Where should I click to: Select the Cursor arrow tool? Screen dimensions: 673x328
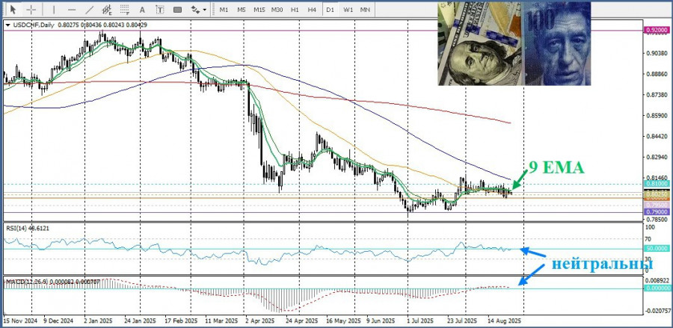tap(13, 10)
